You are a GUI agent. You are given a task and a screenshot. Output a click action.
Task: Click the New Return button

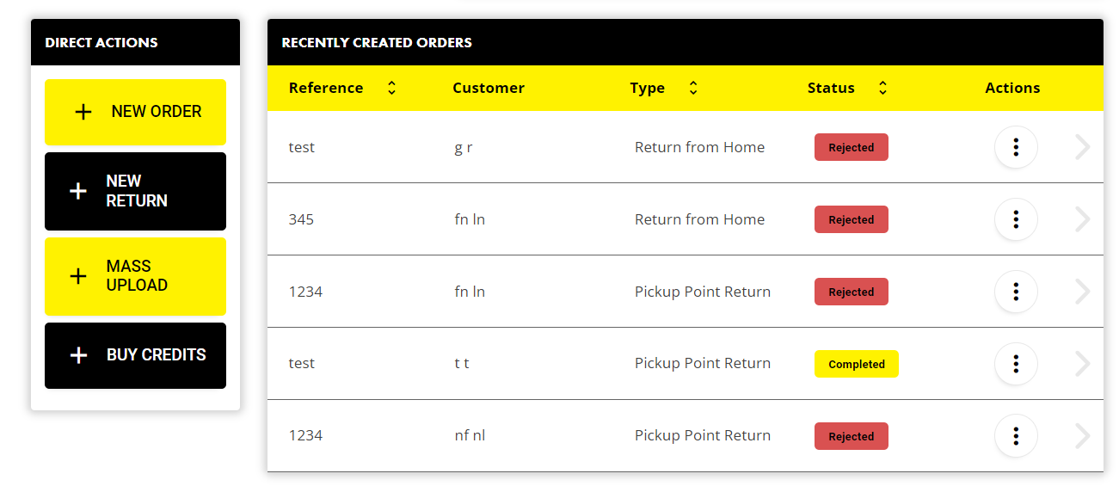pos(135,191)
